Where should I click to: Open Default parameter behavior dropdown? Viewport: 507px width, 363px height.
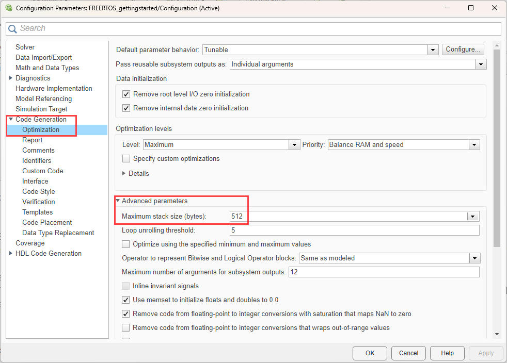click(433, 50)
